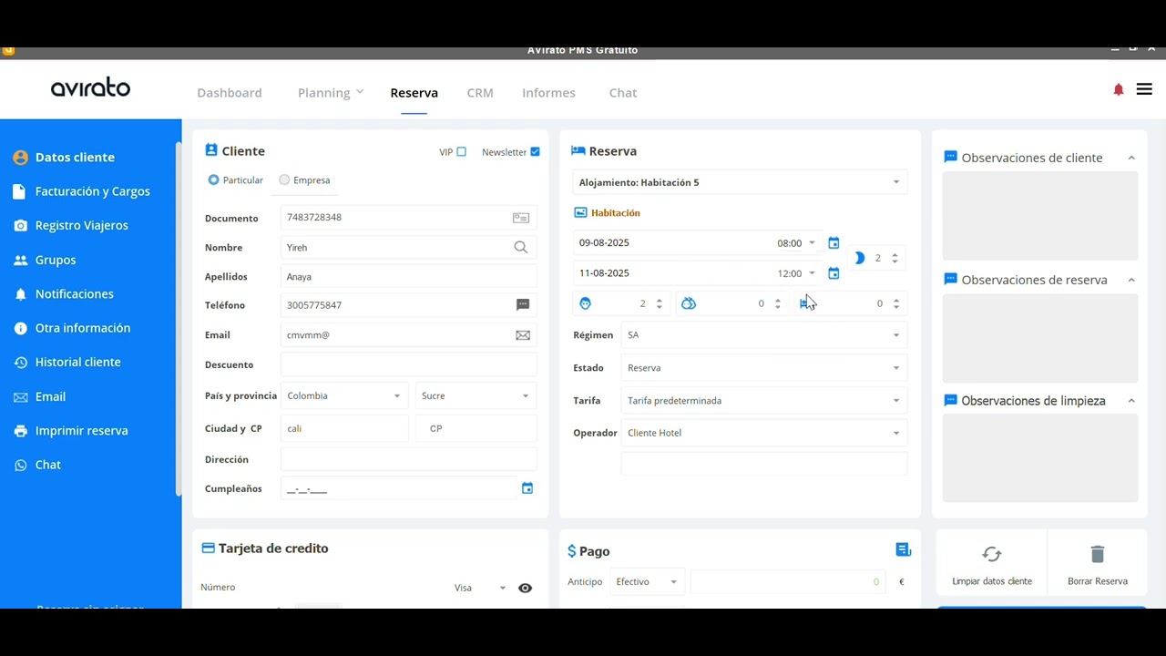This screenshot has width=1166, height=656.
Task: Collapse Observaciones de reserva panel
Action: [x=1131, y=280]
